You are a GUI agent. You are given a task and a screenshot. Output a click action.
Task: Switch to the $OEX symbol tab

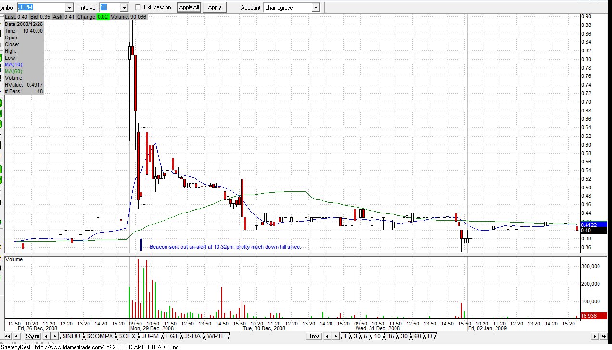[x=127, y=337]
